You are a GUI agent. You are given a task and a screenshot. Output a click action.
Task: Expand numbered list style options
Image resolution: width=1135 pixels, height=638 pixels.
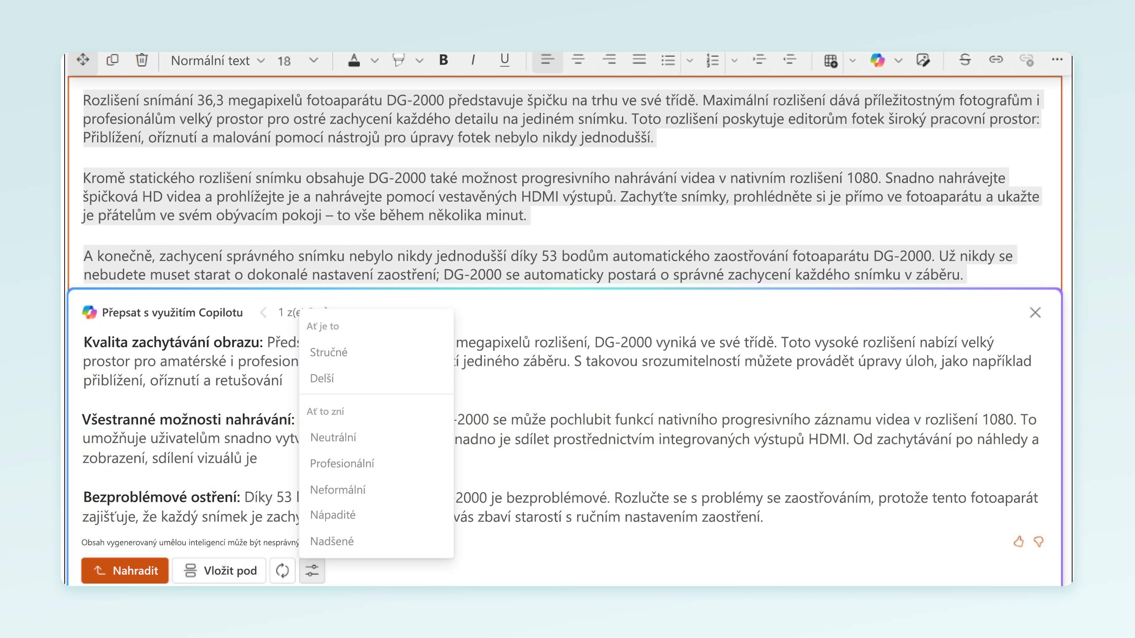click(734, 60)
